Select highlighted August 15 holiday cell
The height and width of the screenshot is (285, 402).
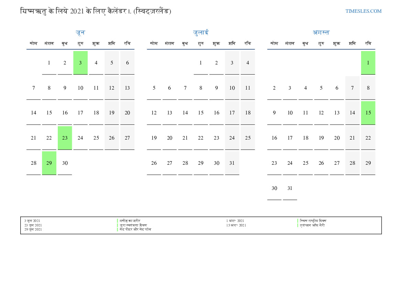tap(368, 113)
